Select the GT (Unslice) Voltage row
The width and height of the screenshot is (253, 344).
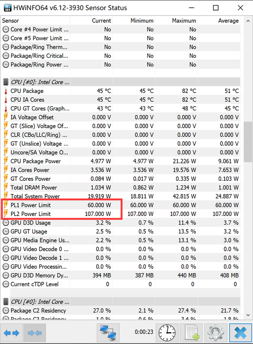pyautogui.click(x=120, y=143)
